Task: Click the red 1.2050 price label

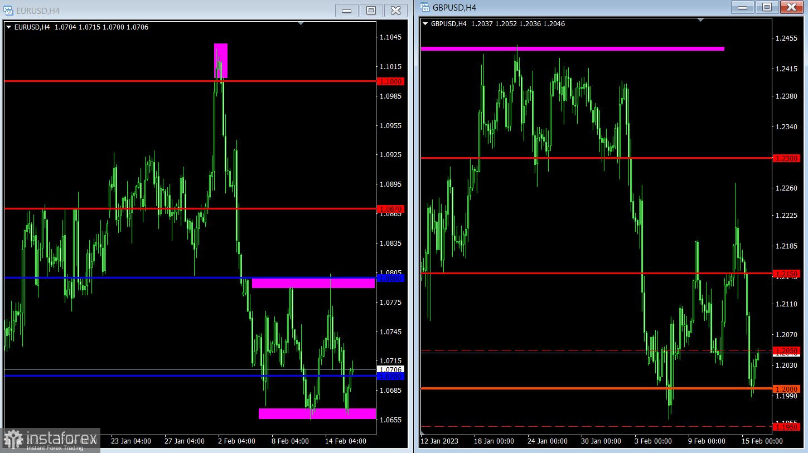Action: (787, 350)
